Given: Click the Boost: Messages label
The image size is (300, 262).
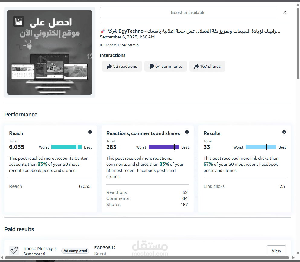Looking at the screenshot, I should (x=40, y=248).
